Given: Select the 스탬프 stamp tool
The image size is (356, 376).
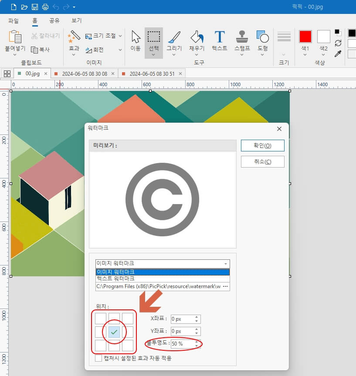Looking at the screenshot, I should click(242, 41).
